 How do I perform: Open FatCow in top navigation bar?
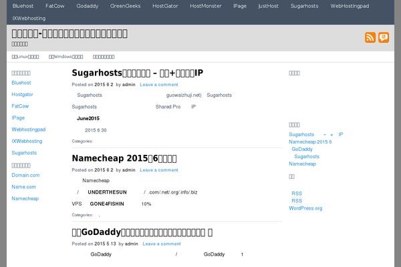(55, 6)
